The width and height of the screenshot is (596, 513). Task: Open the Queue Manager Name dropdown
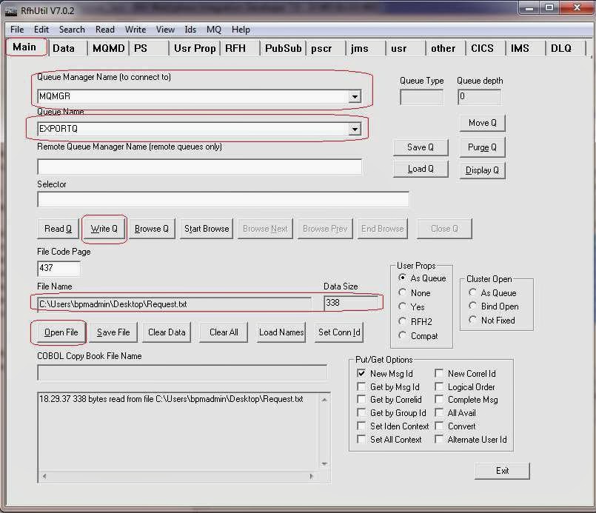click(355, 96)
